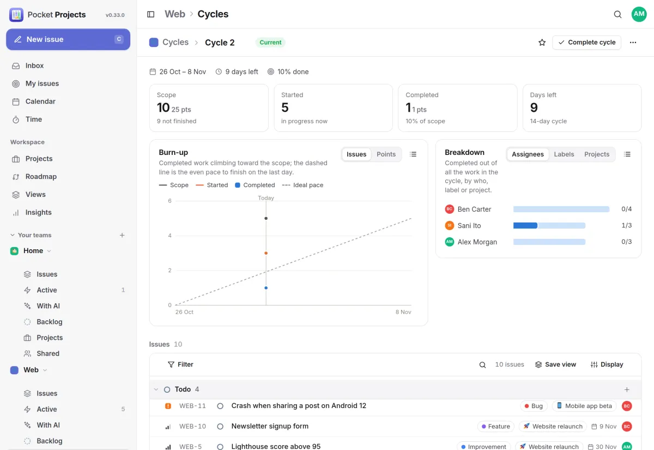Collapse the Todo issue group

pyautogui.click(x=156, y=389)
